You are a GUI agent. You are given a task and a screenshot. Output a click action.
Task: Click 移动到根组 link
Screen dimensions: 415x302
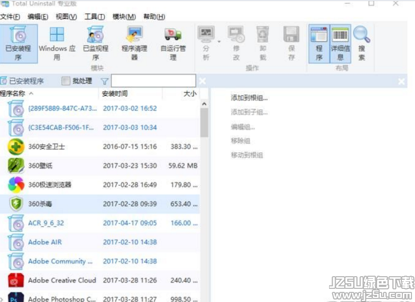[x=247, y=155]
